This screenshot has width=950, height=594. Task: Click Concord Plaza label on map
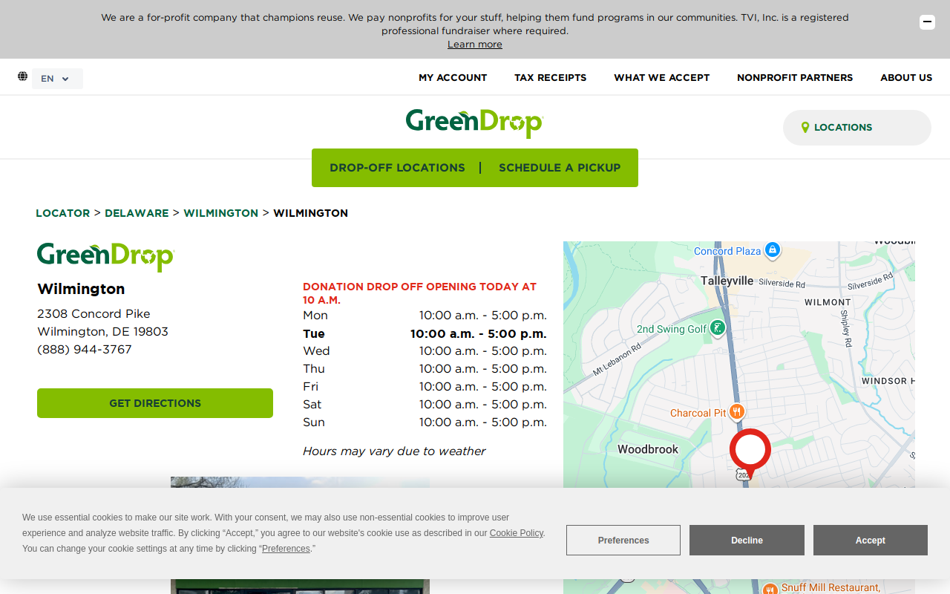coord(727,251)
